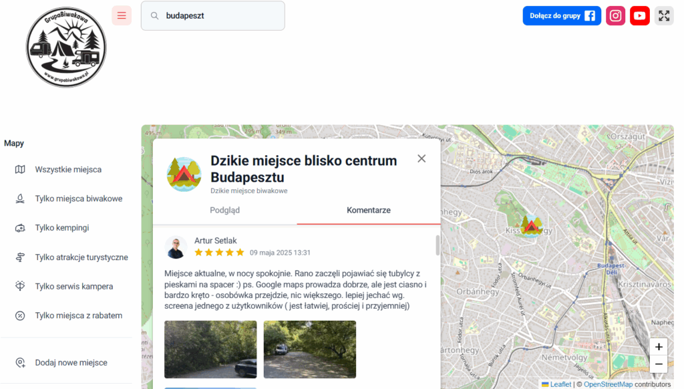This screenshot has width=684, height=389.
Task: Click the GrupaBiwakowa logo
Action: tap(65, 47)
